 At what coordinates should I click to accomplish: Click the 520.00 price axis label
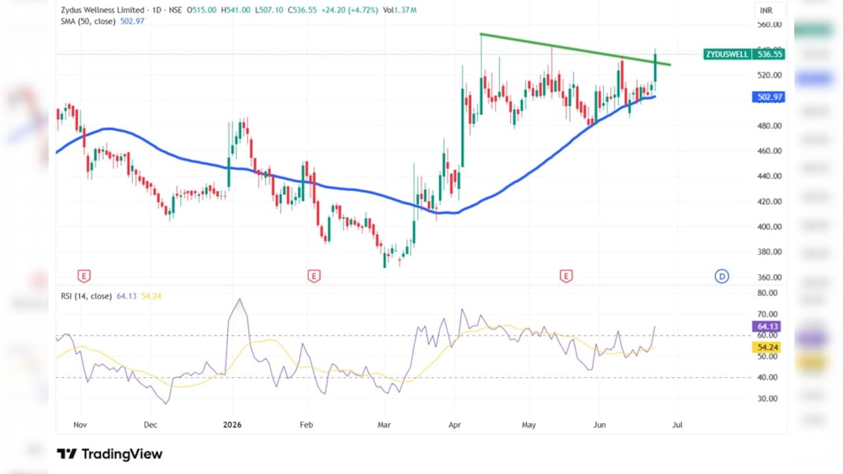pyautogui.click(x=769, y=76)
